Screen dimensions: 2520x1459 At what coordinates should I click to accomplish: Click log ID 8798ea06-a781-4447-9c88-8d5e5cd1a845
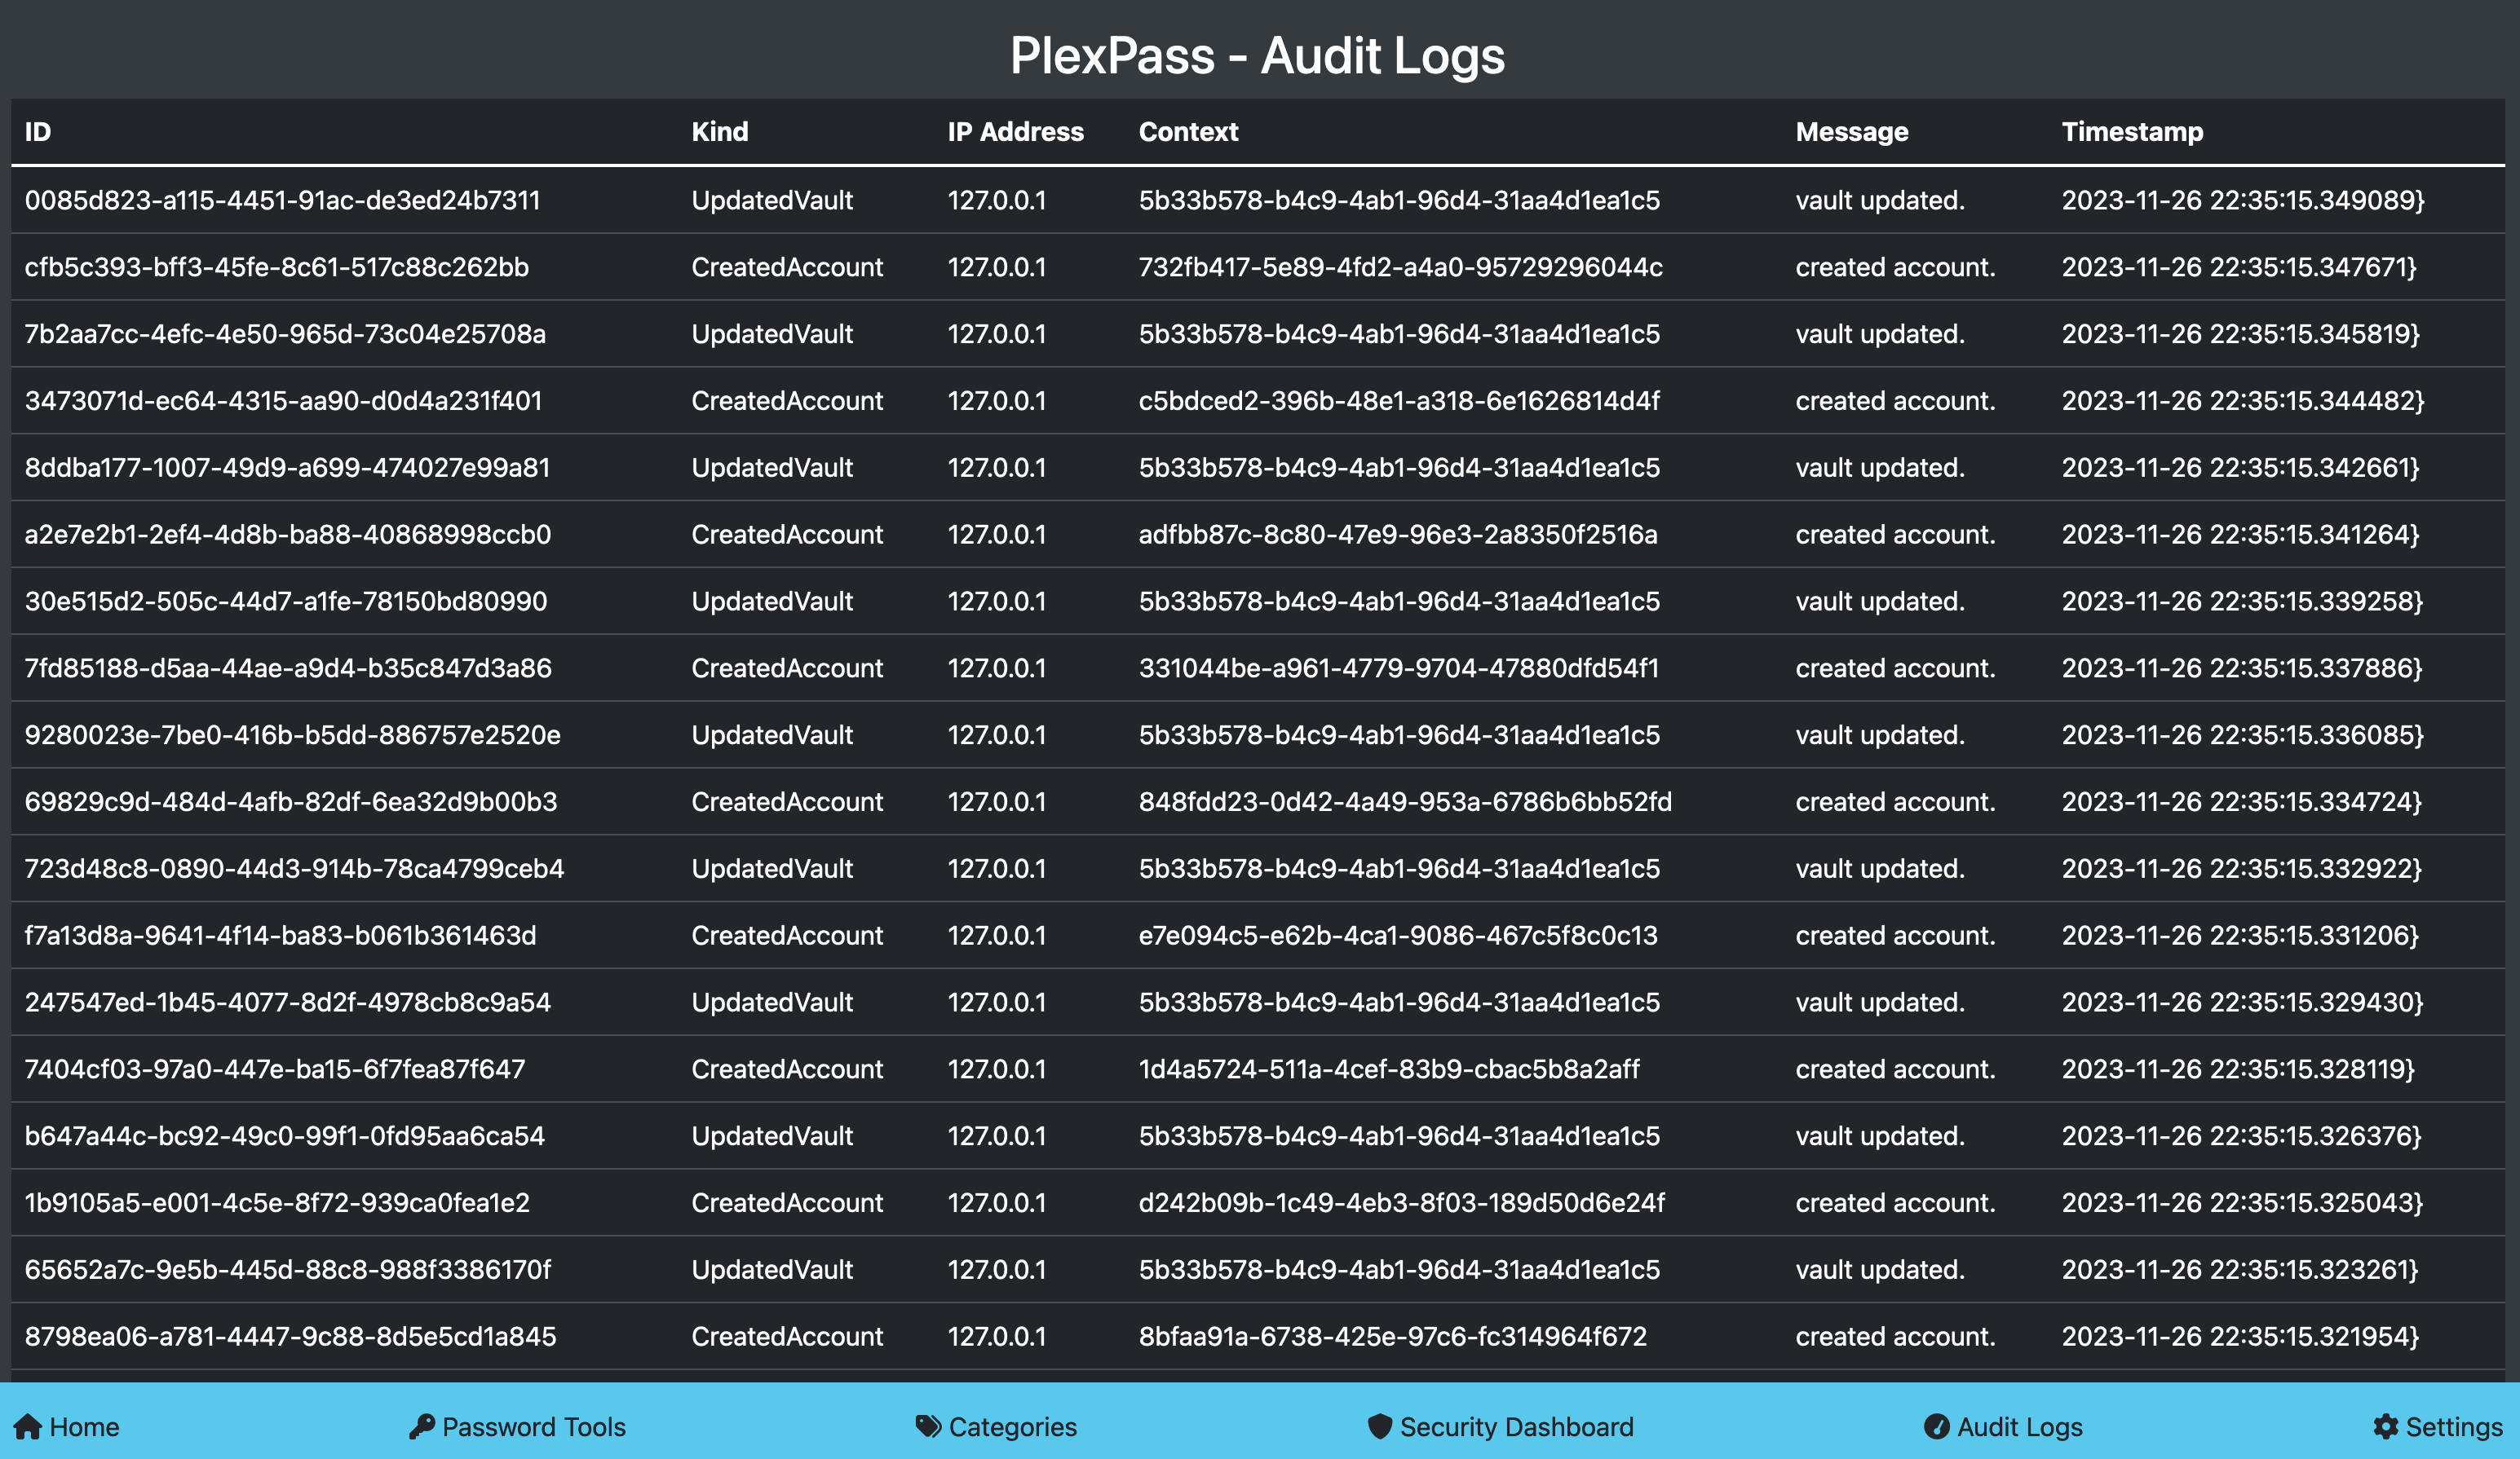290,1337
